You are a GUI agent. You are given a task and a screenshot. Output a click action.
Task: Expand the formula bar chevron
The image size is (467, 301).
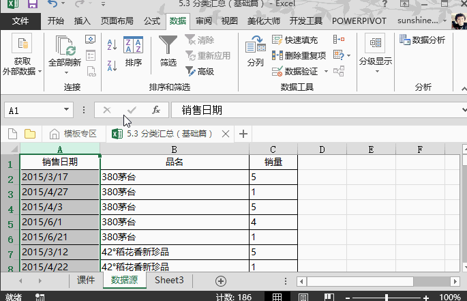464,110
